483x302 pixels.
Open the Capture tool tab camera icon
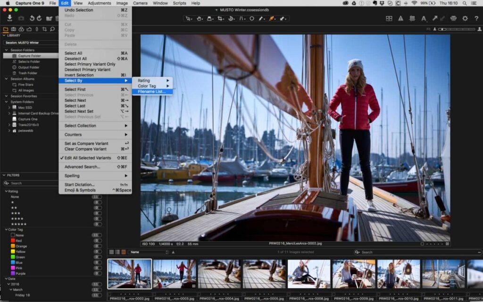click(x=14, y=29)
